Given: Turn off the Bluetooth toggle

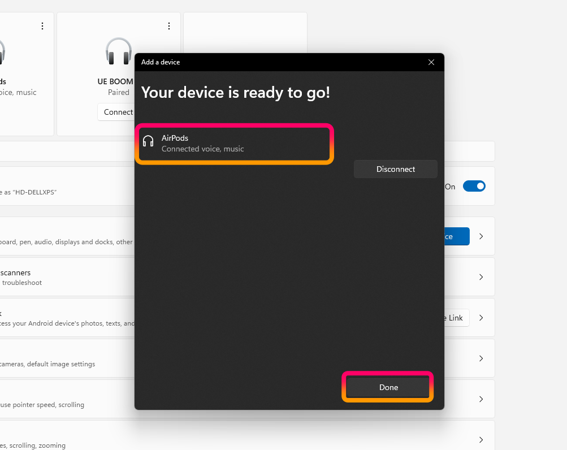Looking at the screenshot, I should coord(474,187).
